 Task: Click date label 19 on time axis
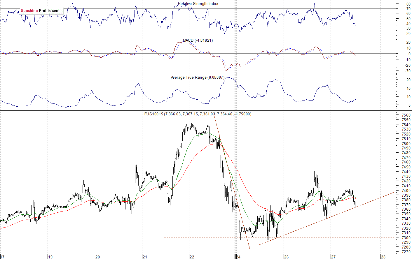pos(50,257)
